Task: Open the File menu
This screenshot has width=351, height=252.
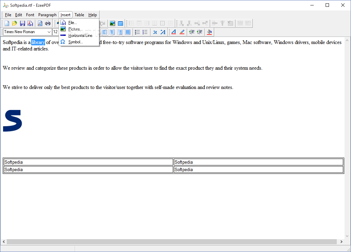Action: (8, 15)
